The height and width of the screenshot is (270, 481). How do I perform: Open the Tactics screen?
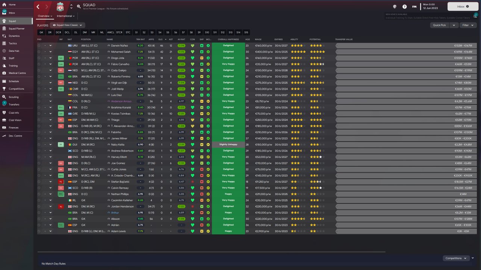[x=13, y=43]
